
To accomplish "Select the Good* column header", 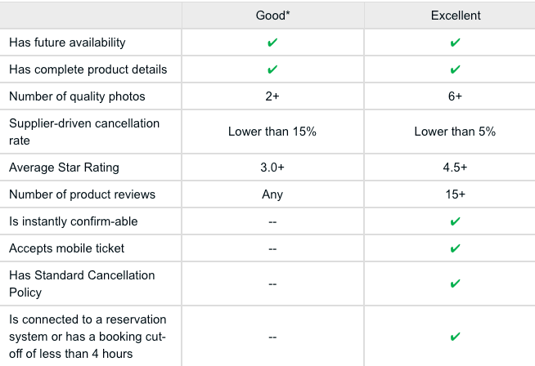I will [272, 16].
